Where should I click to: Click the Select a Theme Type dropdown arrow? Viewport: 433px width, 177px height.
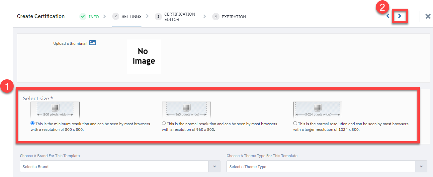click(421, 166)
